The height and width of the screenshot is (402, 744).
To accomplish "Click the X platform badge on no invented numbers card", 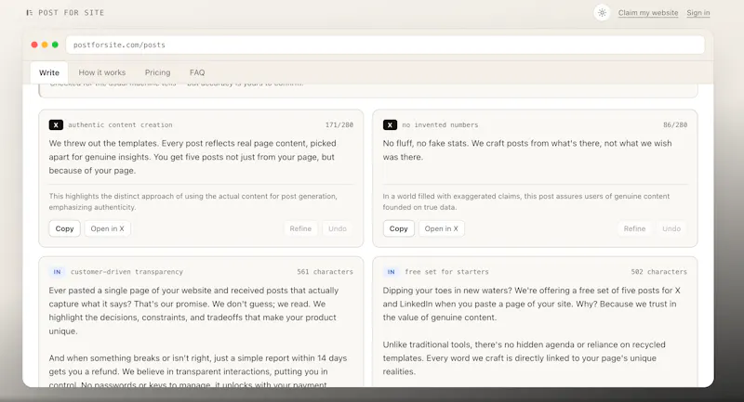I will pyautogui.click(x=390, y=125).
